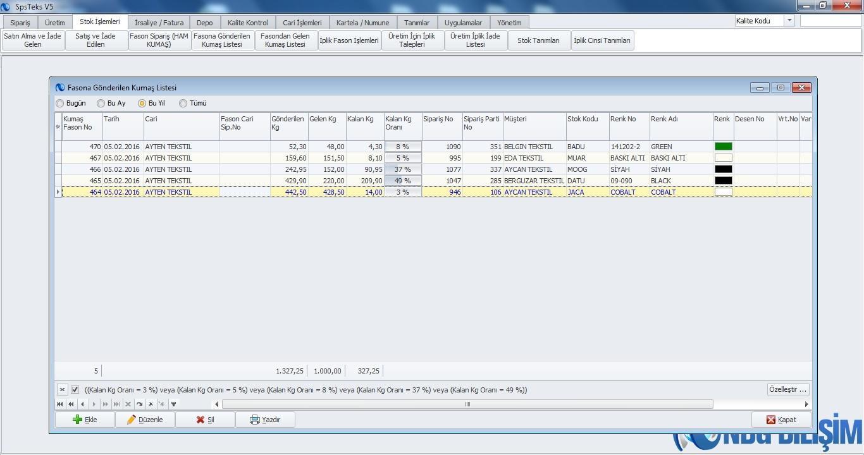Go to the next record

point(94,404)
